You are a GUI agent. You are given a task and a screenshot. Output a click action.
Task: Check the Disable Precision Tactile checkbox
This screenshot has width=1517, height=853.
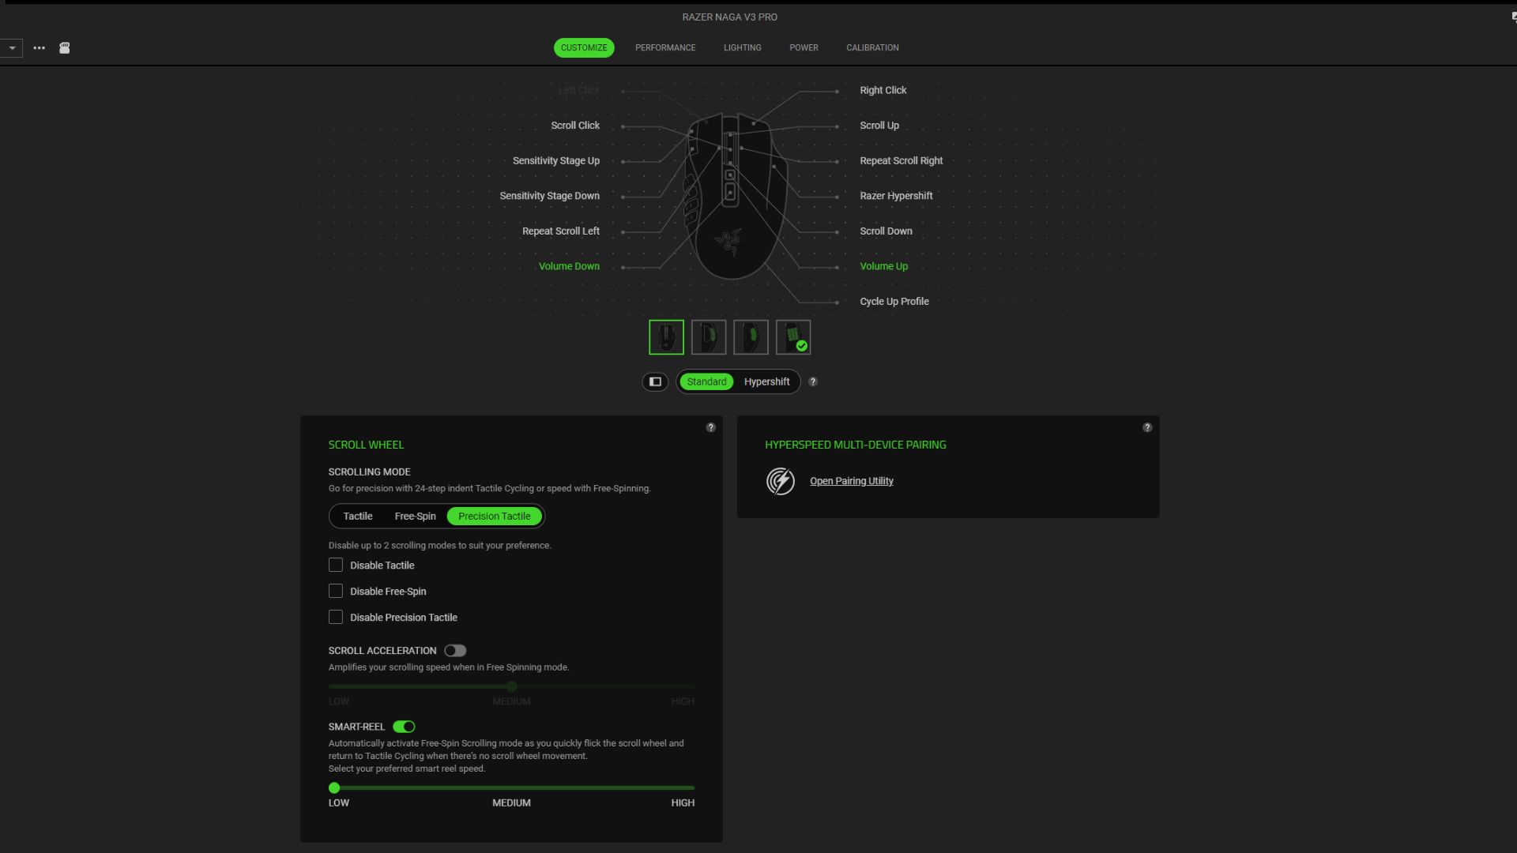336,617
